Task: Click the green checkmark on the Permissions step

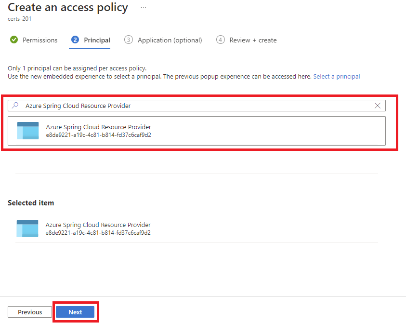Action: coord(14,40)
